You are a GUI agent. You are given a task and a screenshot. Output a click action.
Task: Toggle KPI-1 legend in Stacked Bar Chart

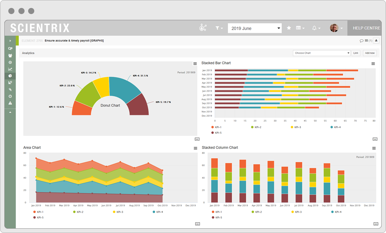click(216, 127)
